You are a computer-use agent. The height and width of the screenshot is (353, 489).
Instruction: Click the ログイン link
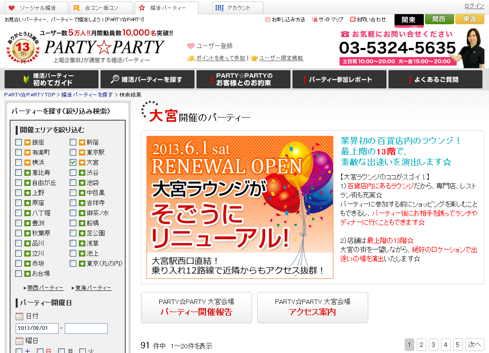coord(474,6)
